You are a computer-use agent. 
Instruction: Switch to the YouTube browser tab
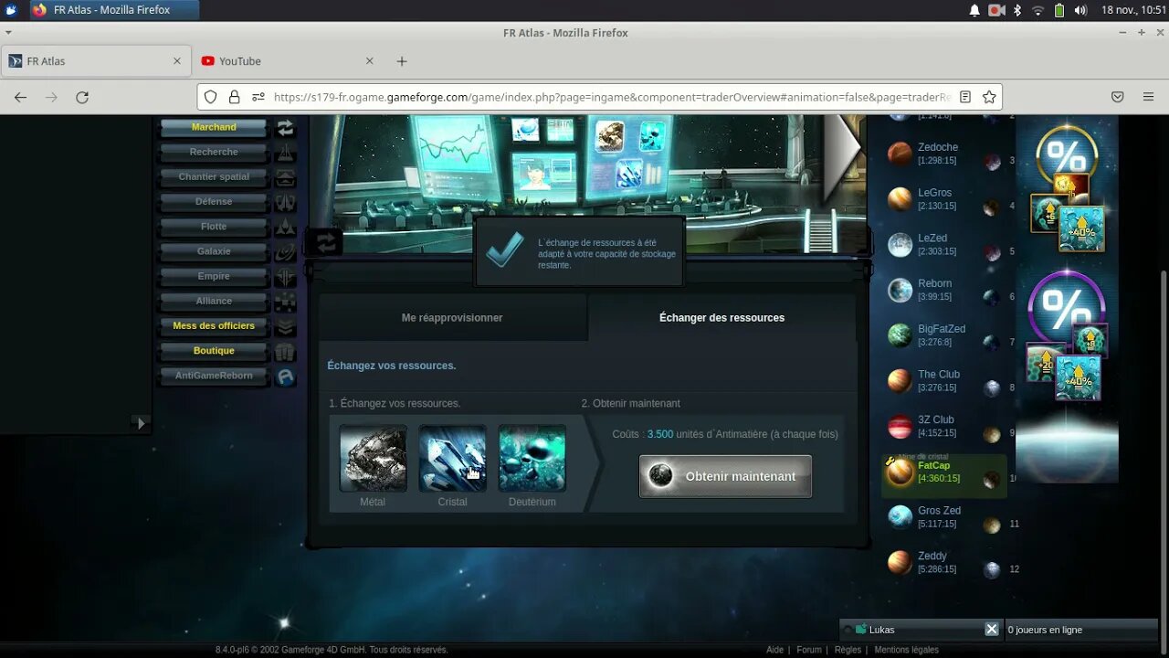pyautogui.click(x=288, y=61)
